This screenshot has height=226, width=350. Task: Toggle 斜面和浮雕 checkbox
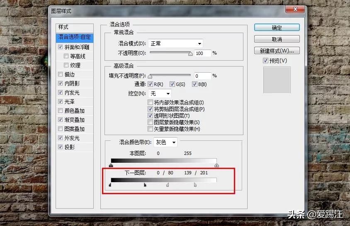60,47
